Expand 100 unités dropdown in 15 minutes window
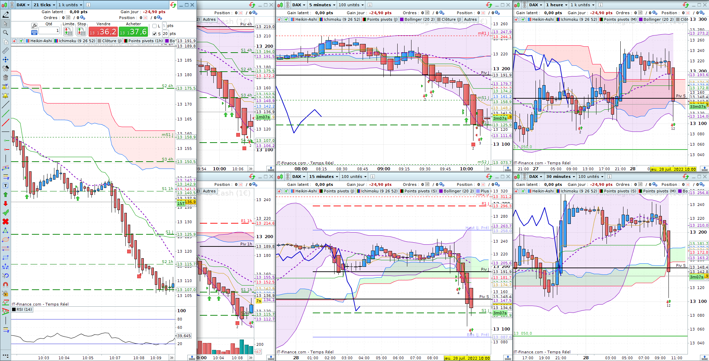709x361 pixels. point(354,177)
